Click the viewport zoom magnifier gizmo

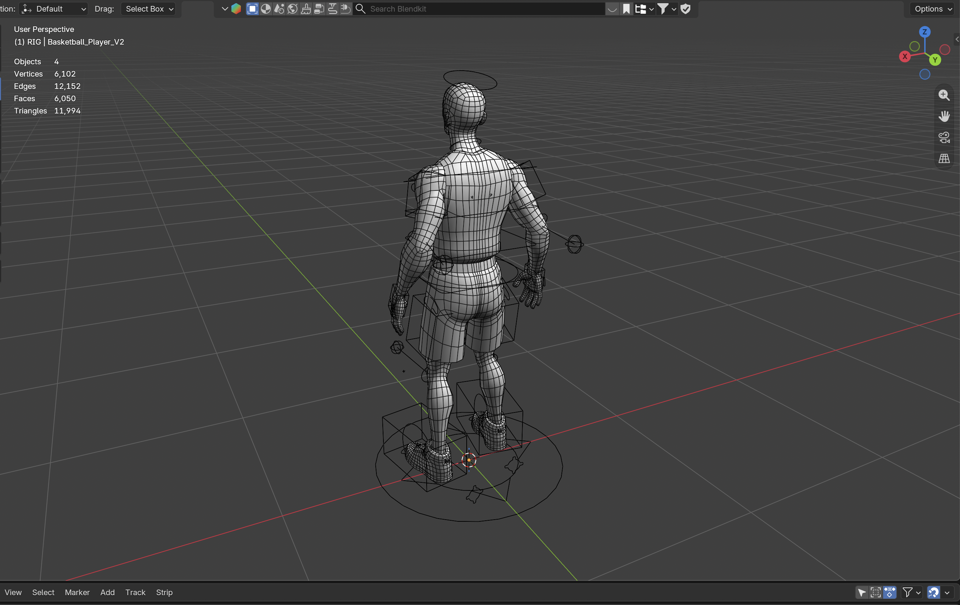(x=943, y=95)
